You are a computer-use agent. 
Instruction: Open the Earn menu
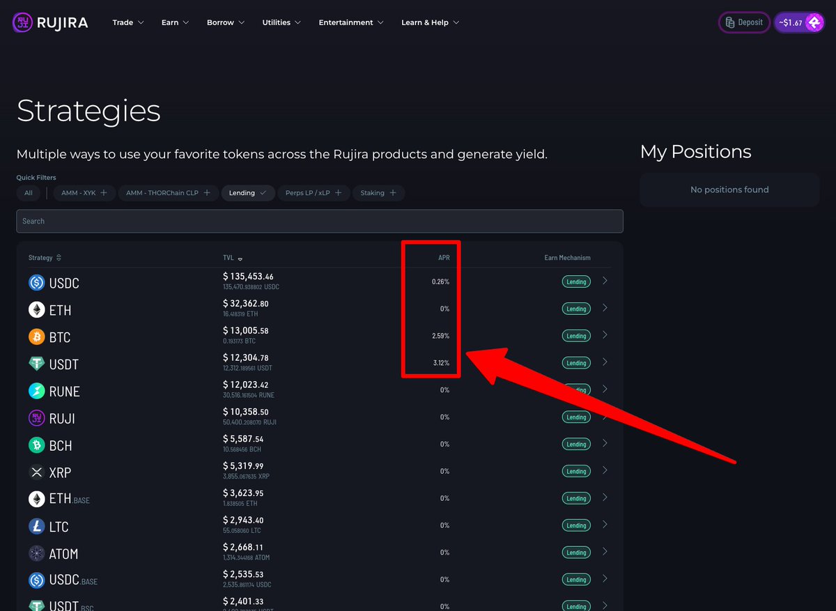coord(175,22)
